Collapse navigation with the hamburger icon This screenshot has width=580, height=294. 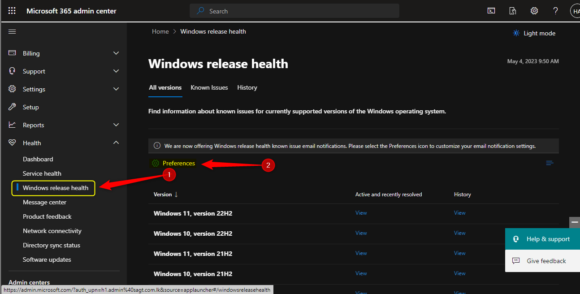coord(12,31)
